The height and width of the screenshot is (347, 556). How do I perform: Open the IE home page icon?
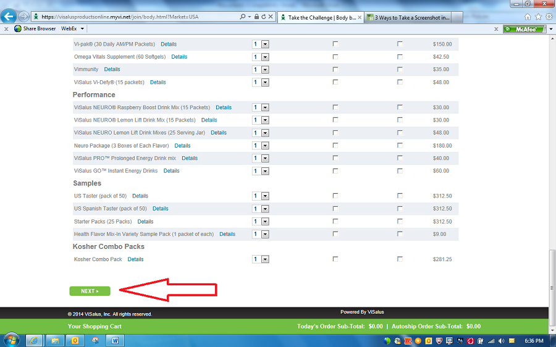527,17
